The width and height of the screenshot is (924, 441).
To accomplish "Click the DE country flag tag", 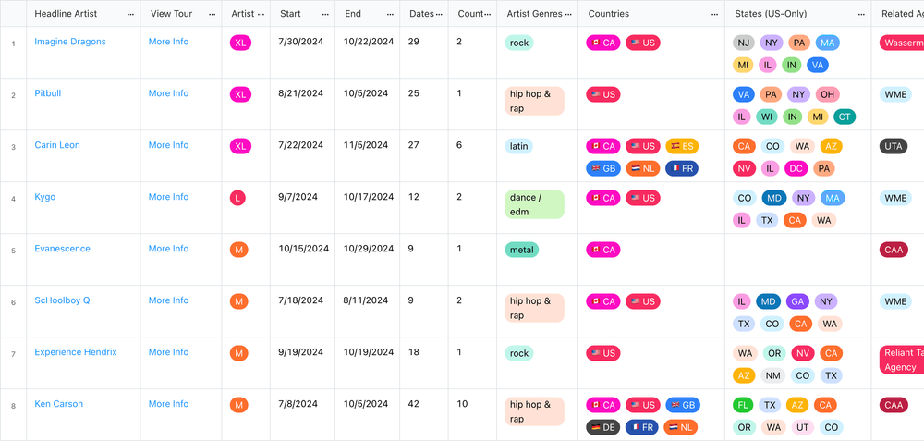I will [x=602, y=427].
